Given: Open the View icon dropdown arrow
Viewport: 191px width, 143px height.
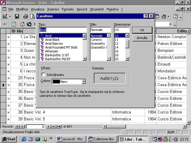Looking at the screenshot, I should pos(10,16).
